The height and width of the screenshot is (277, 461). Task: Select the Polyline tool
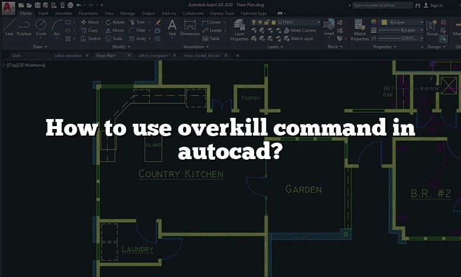click(x=24, y=27)
